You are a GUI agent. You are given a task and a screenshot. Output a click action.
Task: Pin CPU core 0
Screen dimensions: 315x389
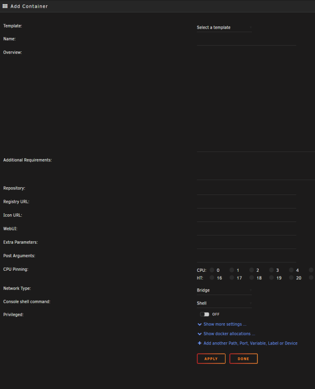[212, 270]
